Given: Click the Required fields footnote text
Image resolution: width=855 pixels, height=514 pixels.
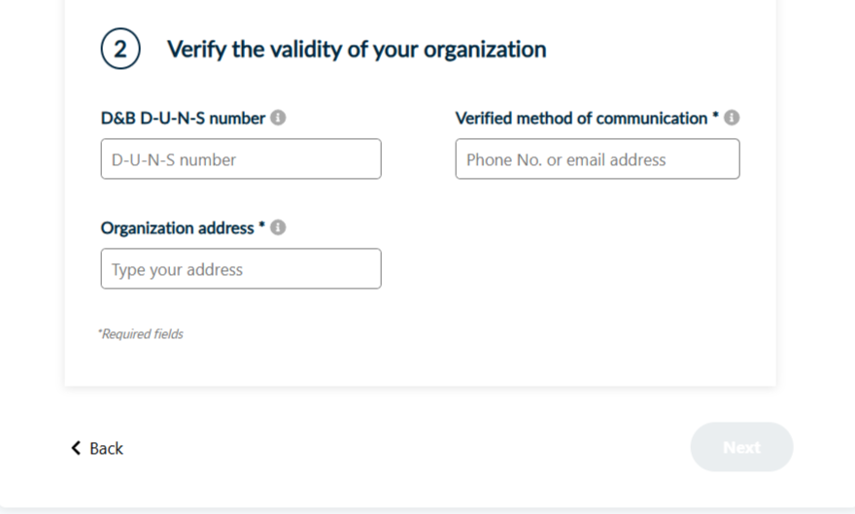Looking at the screenshot, I should 141,334.
